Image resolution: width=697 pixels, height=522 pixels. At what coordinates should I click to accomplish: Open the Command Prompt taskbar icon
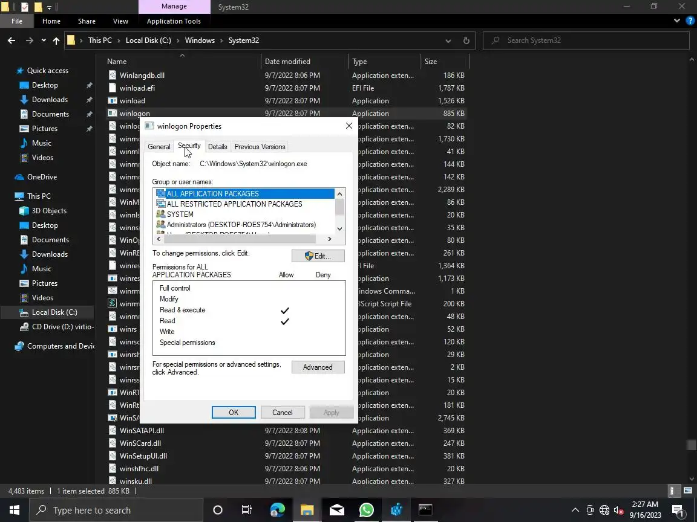pyautogui.click(x=425, y=510)
